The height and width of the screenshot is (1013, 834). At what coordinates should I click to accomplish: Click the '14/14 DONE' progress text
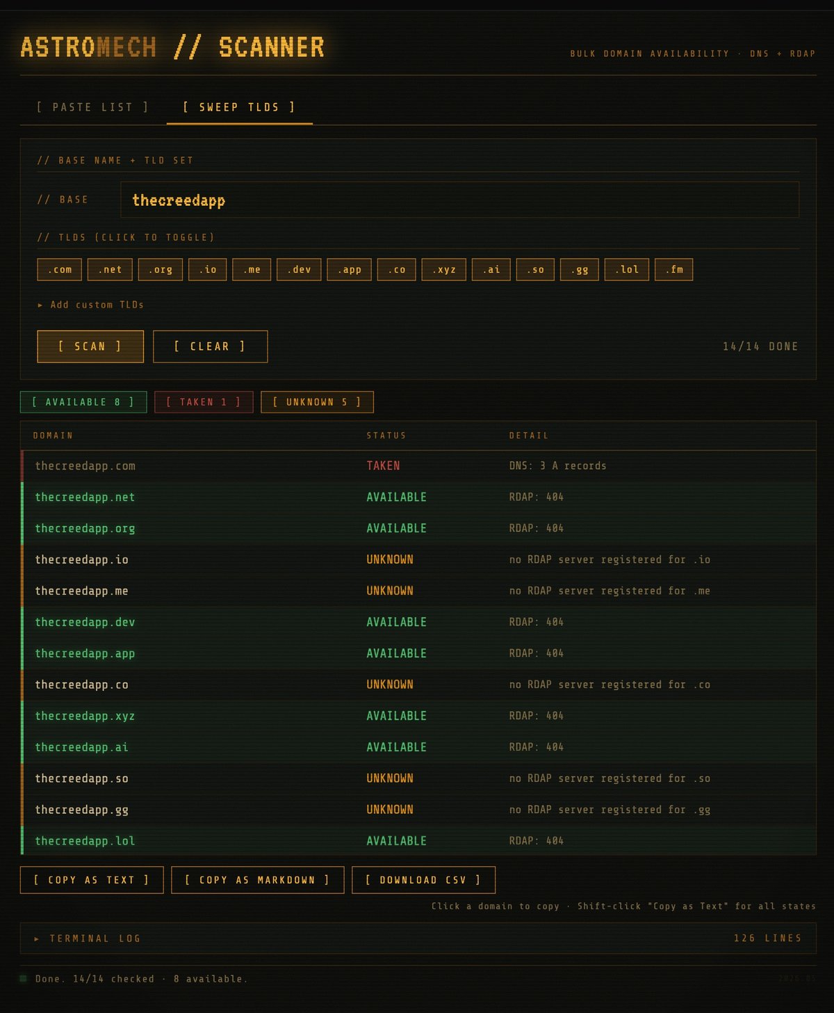pos(760,346)
